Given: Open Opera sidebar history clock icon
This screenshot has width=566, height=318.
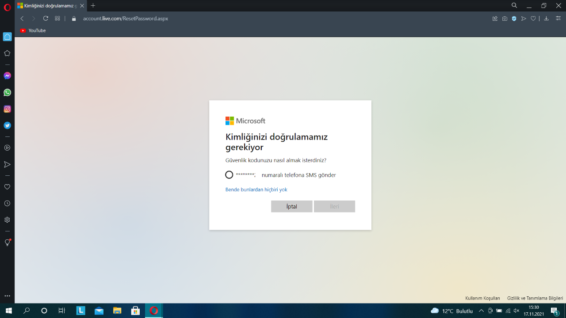Looking at the screenshot, I should (7, 204).
